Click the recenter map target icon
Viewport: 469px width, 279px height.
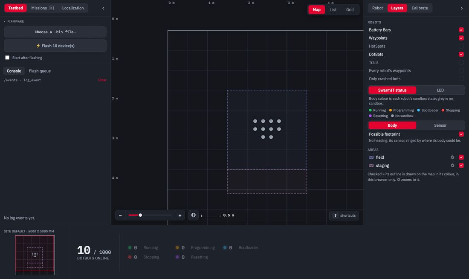[x=194, y=215]
